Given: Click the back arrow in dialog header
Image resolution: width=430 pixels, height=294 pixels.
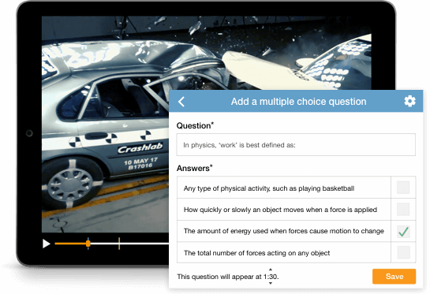Looking at the screenshot, I should 181,102.
